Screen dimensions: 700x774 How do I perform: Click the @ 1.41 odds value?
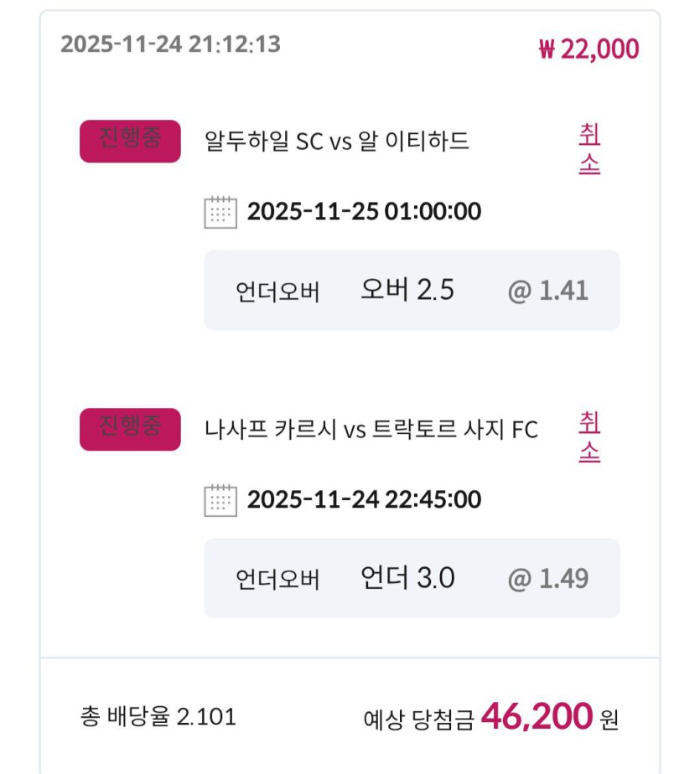tap(548, 291)
